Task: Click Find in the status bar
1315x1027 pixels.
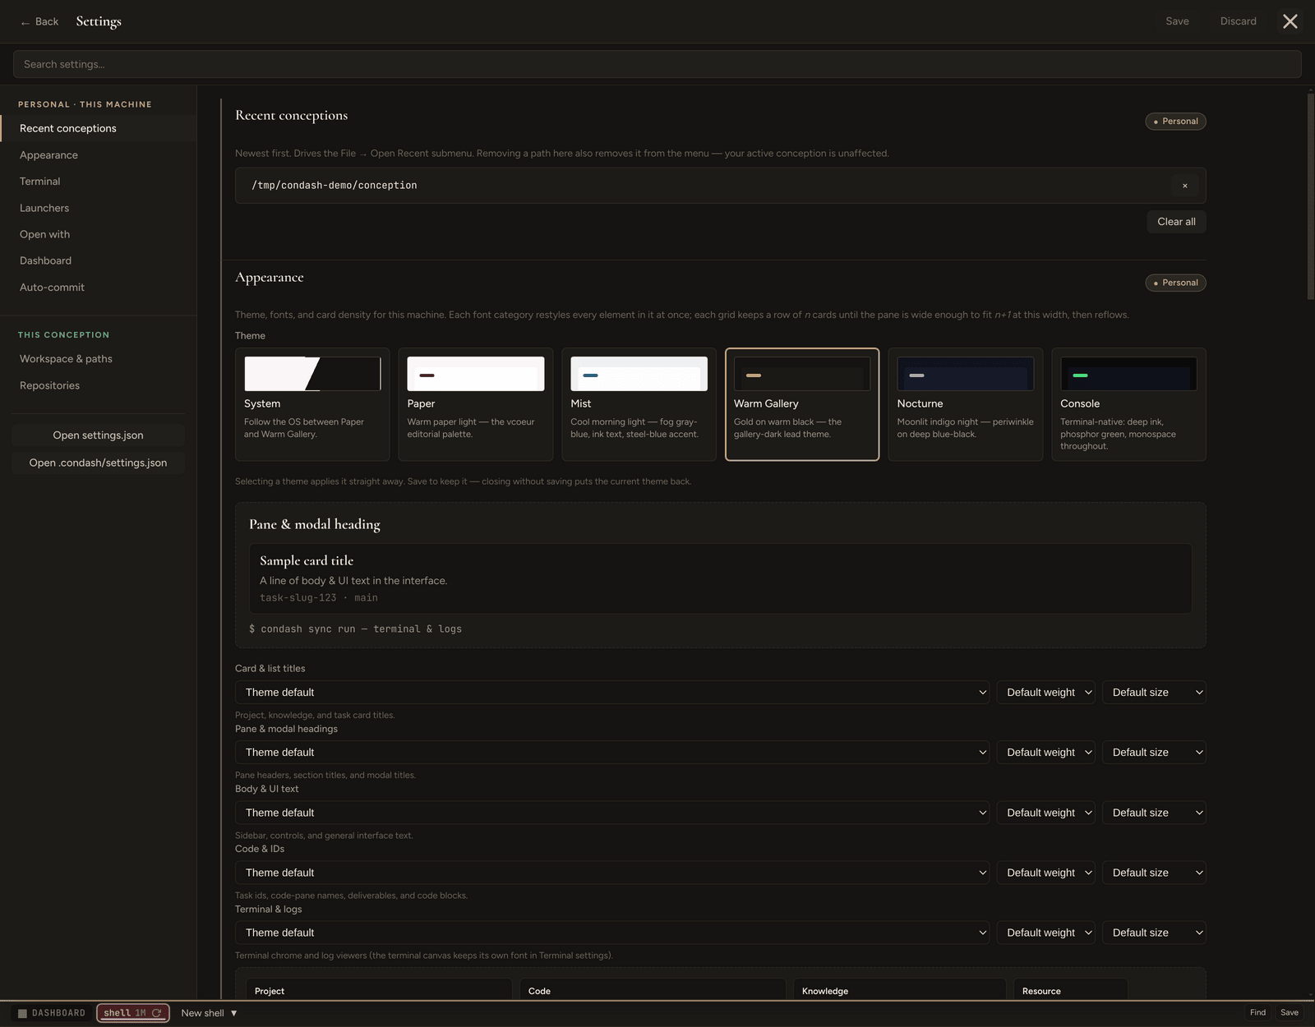Action: pos(1257,1013)
